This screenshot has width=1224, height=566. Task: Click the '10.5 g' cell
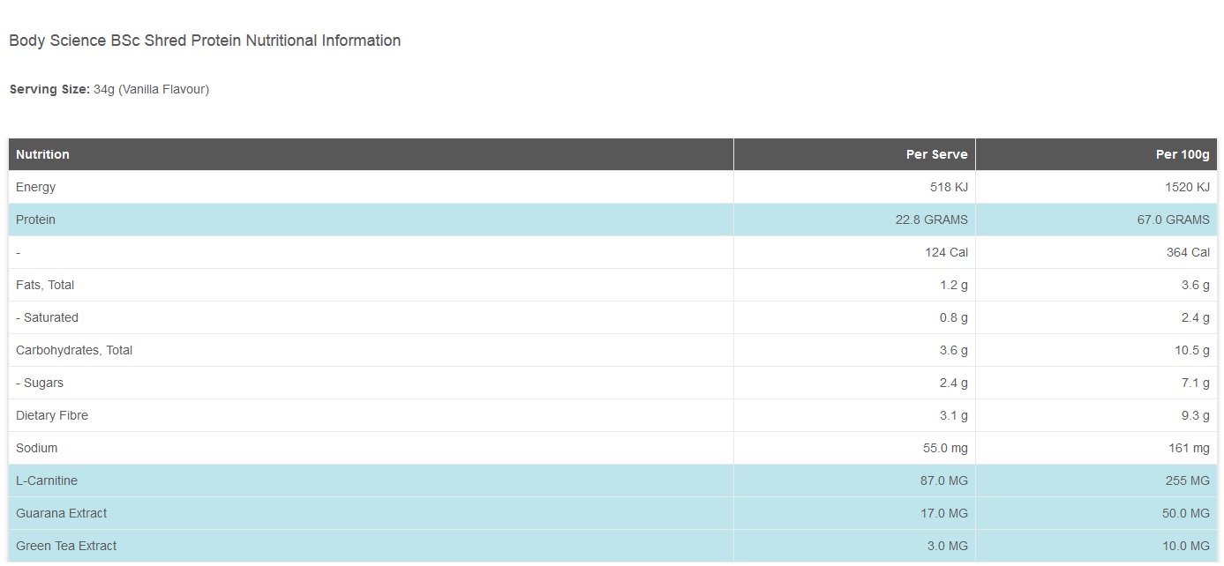pyautogui.click(x=1096, y=350)
